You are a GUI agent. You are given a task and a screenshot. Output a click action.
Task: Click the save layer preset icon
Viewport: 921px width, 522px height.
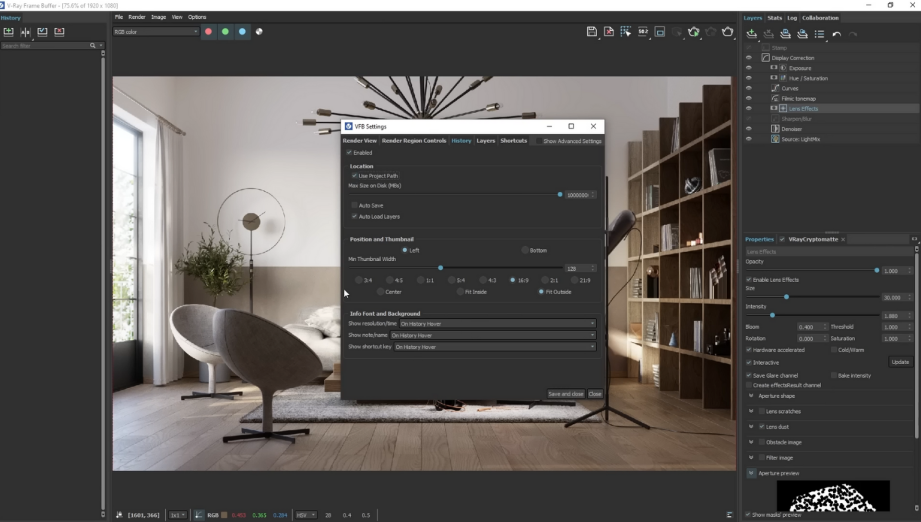click(x=785, y=34)
